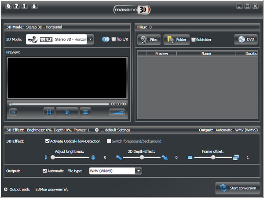Click the depth decrease arrow icon
Screen dimensions: 264x198
pos(119,158)
